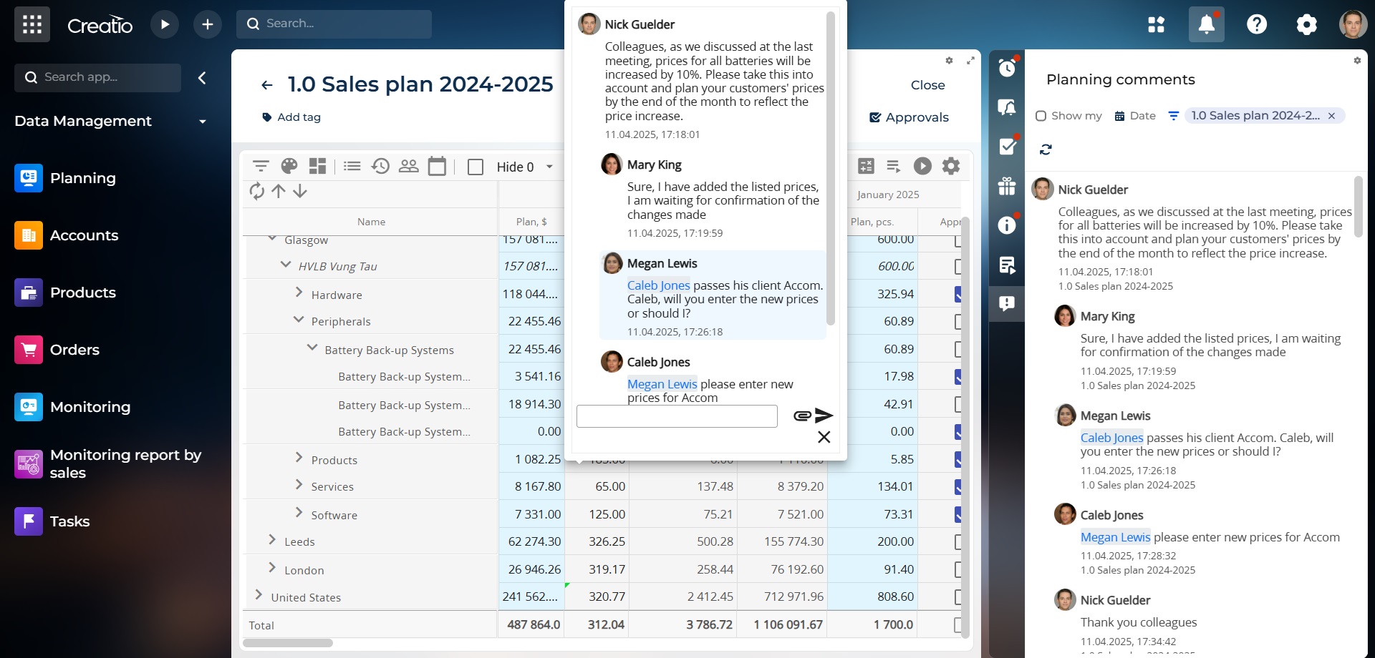Open the help question mark icon
The width and height of the screenshot is (1375, 658).
[x=1257, y=24]
